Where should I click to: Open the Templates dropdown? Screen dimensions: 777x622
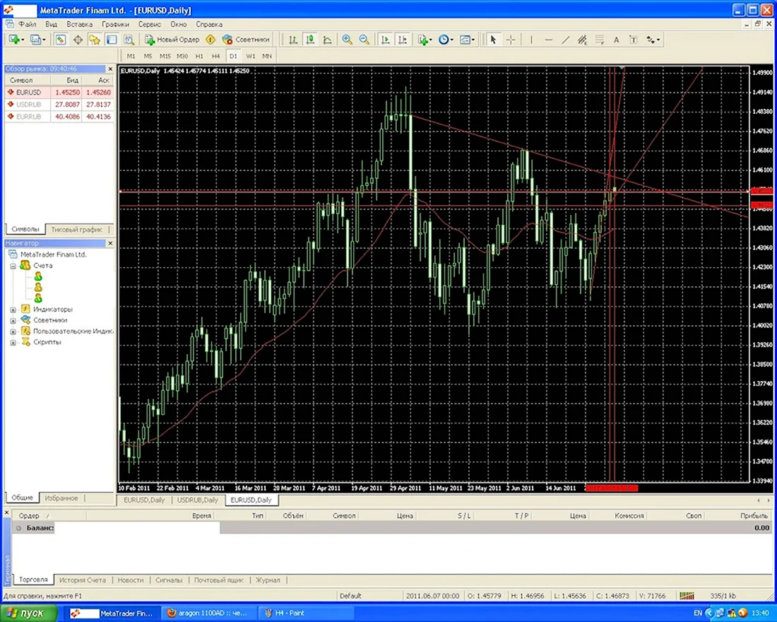[467, 40]
